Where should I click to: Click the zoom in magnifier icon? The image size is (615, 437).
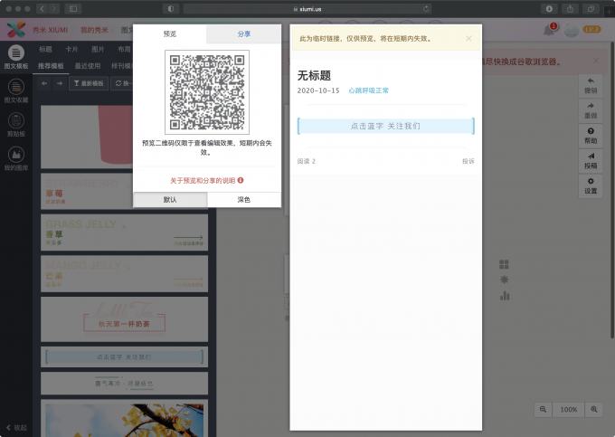point(594,409)
